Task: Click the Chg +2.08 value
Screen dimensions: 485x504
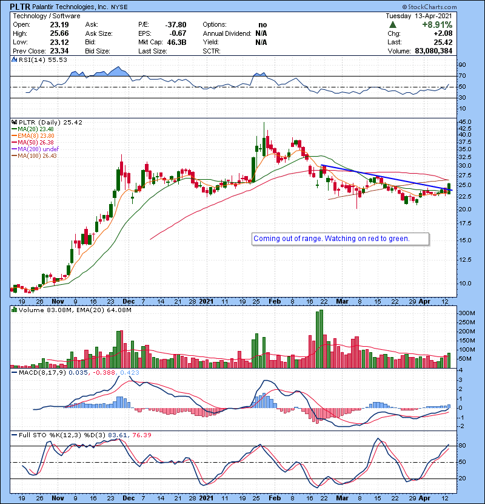Action: pos(443,33)
